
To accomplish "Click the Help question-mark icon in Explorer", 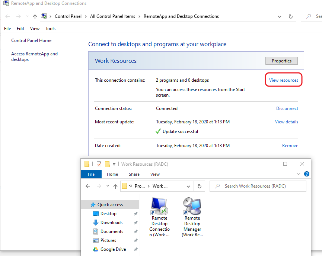I will [306, 174].
